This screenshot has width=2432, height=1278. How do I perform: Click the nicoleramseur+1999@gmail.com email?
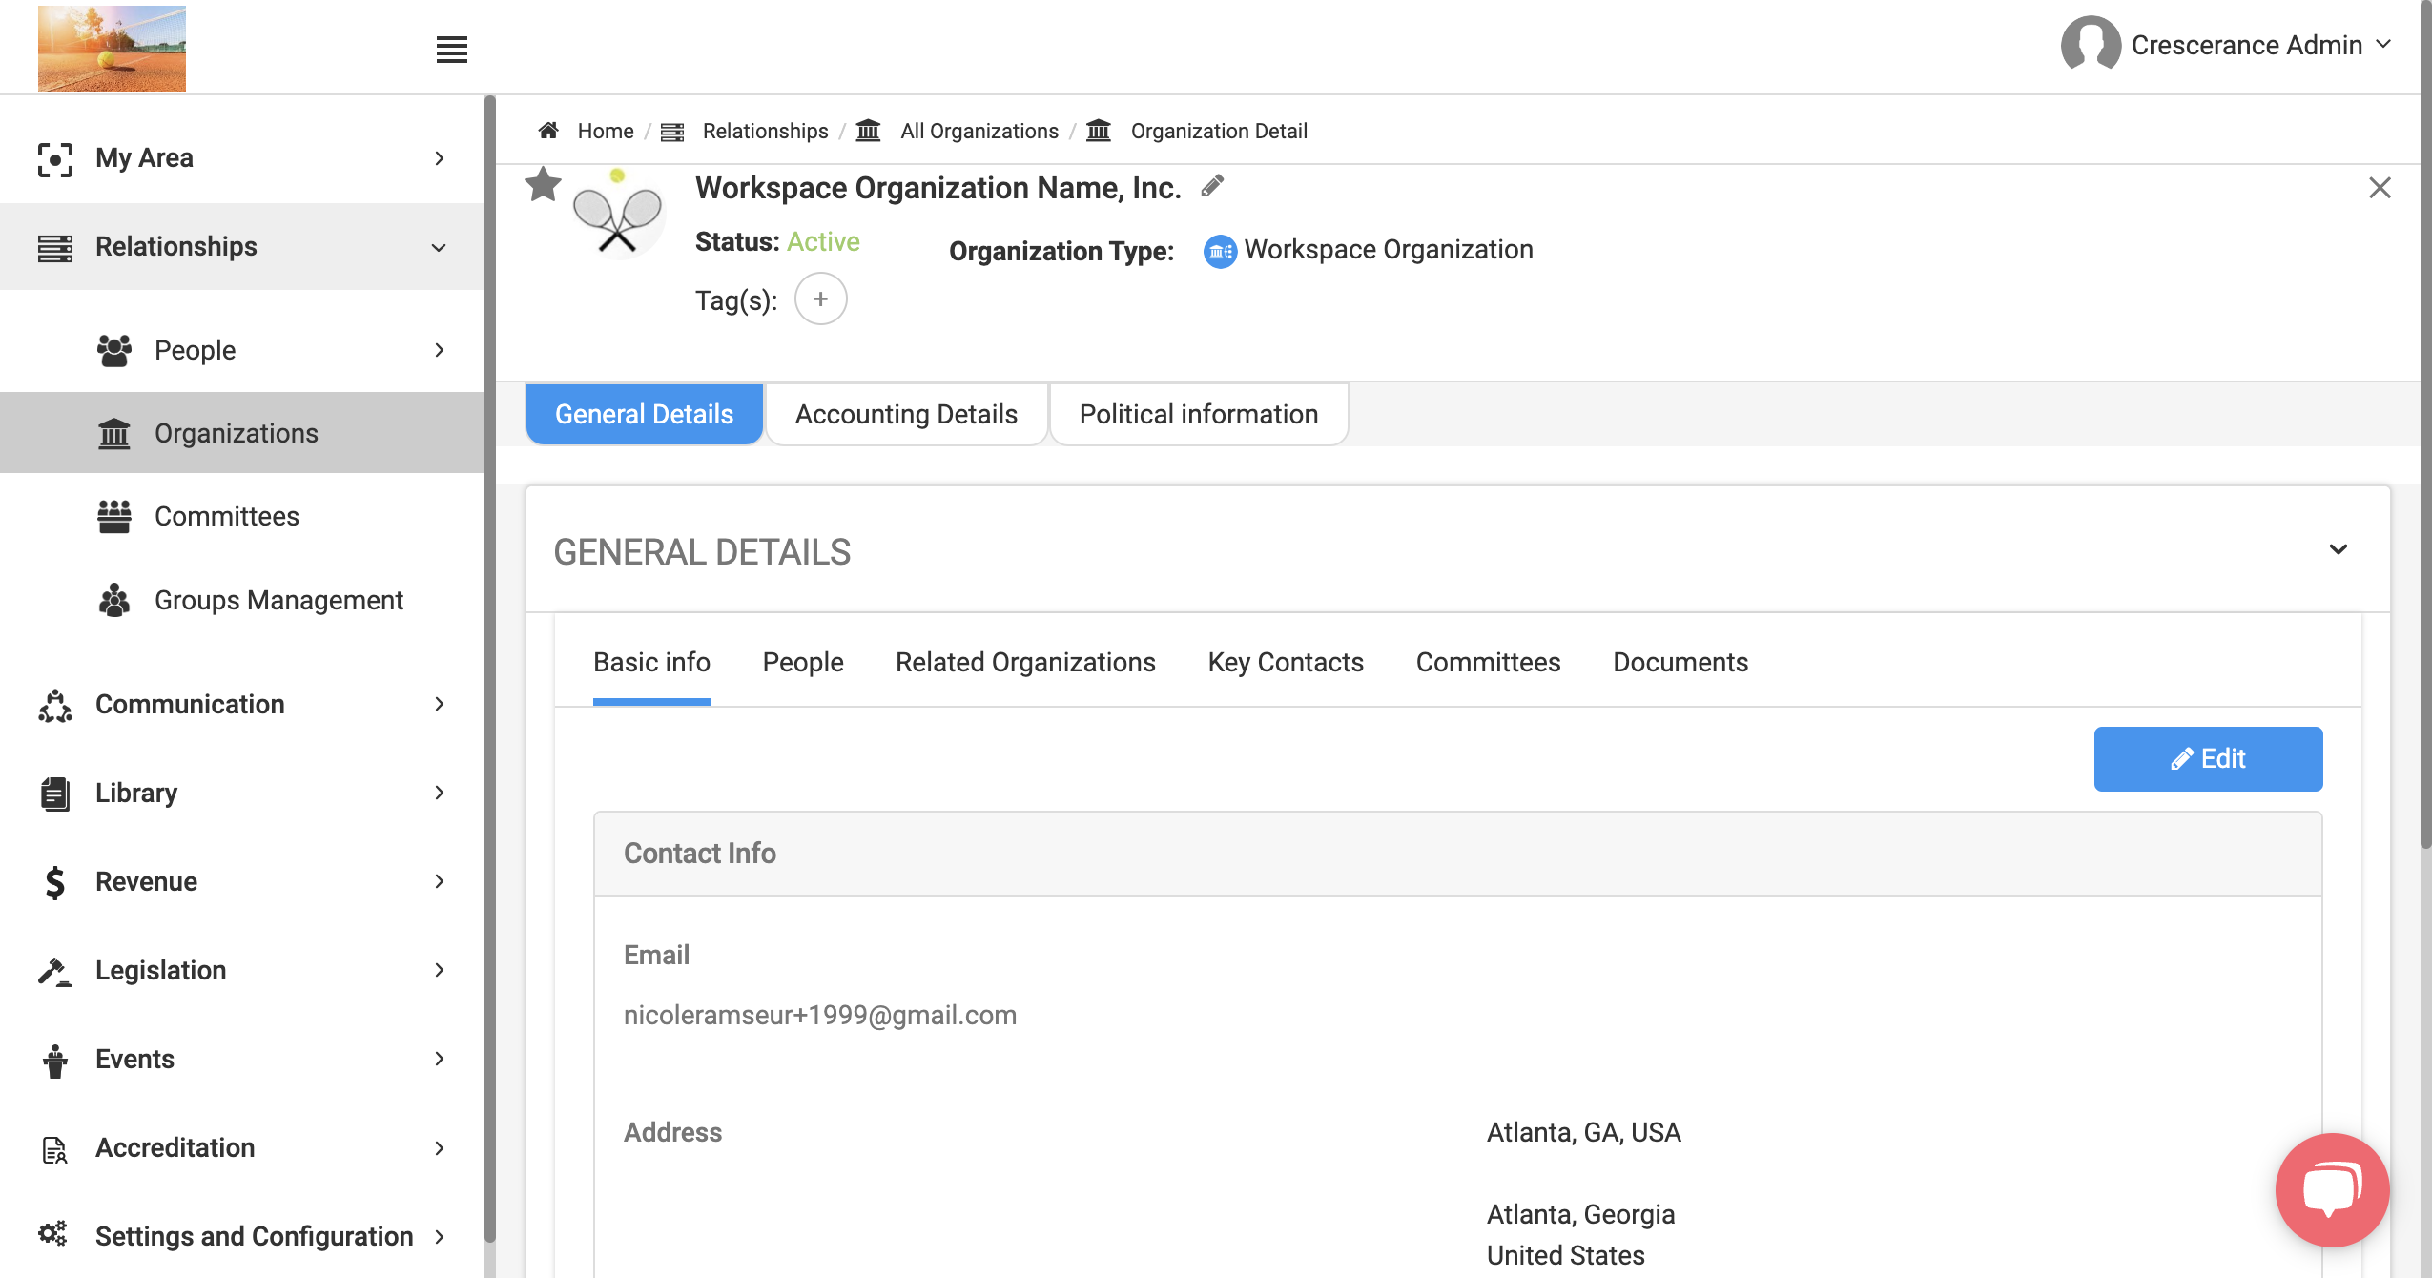(x=820, y=1015)
